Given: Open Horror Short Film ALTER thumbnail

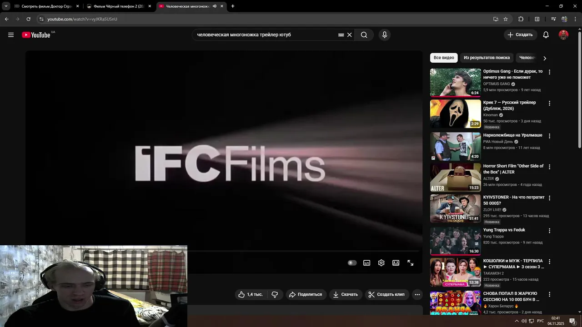Looking at the screenshot, I should tap(455, 178).
